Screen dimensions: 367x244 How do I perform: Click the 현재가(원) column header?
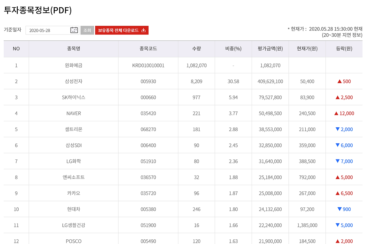(307, 49)
